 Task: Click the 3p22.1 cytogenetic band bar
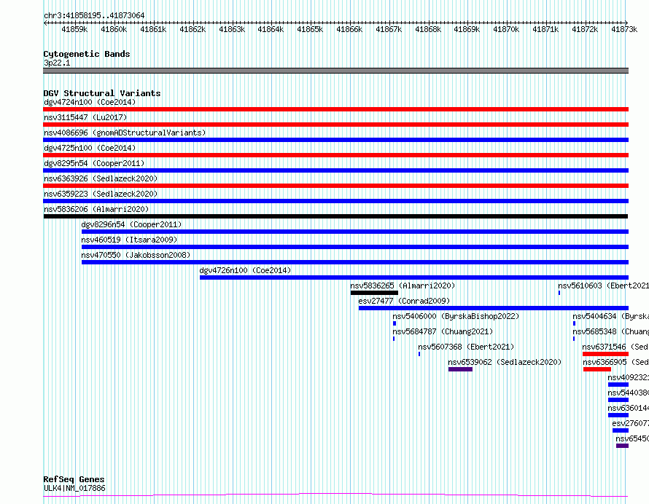(x=335, y=71)
